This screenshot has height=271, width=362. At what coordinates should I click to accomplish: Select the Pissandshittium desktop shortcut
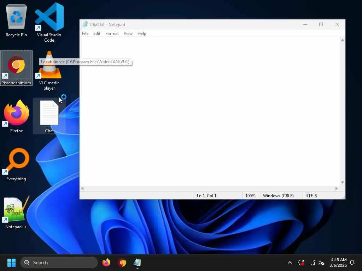[x=16, y=68]
